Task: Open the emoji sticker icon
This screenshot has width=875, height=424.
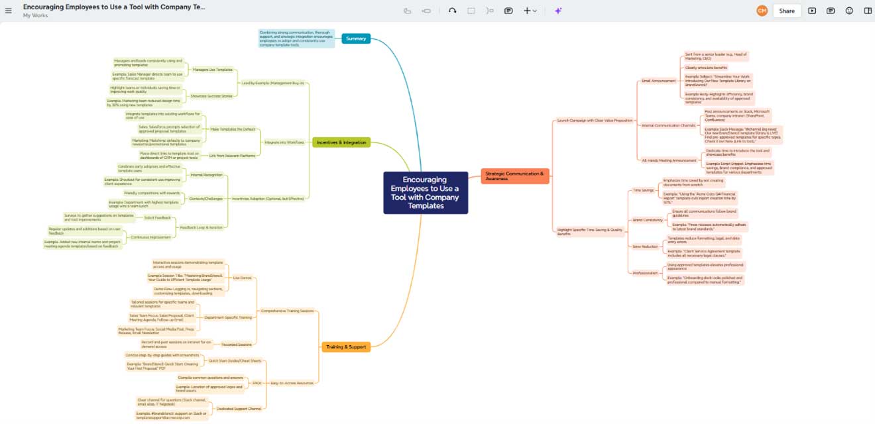Action: (x=849, y=11)
